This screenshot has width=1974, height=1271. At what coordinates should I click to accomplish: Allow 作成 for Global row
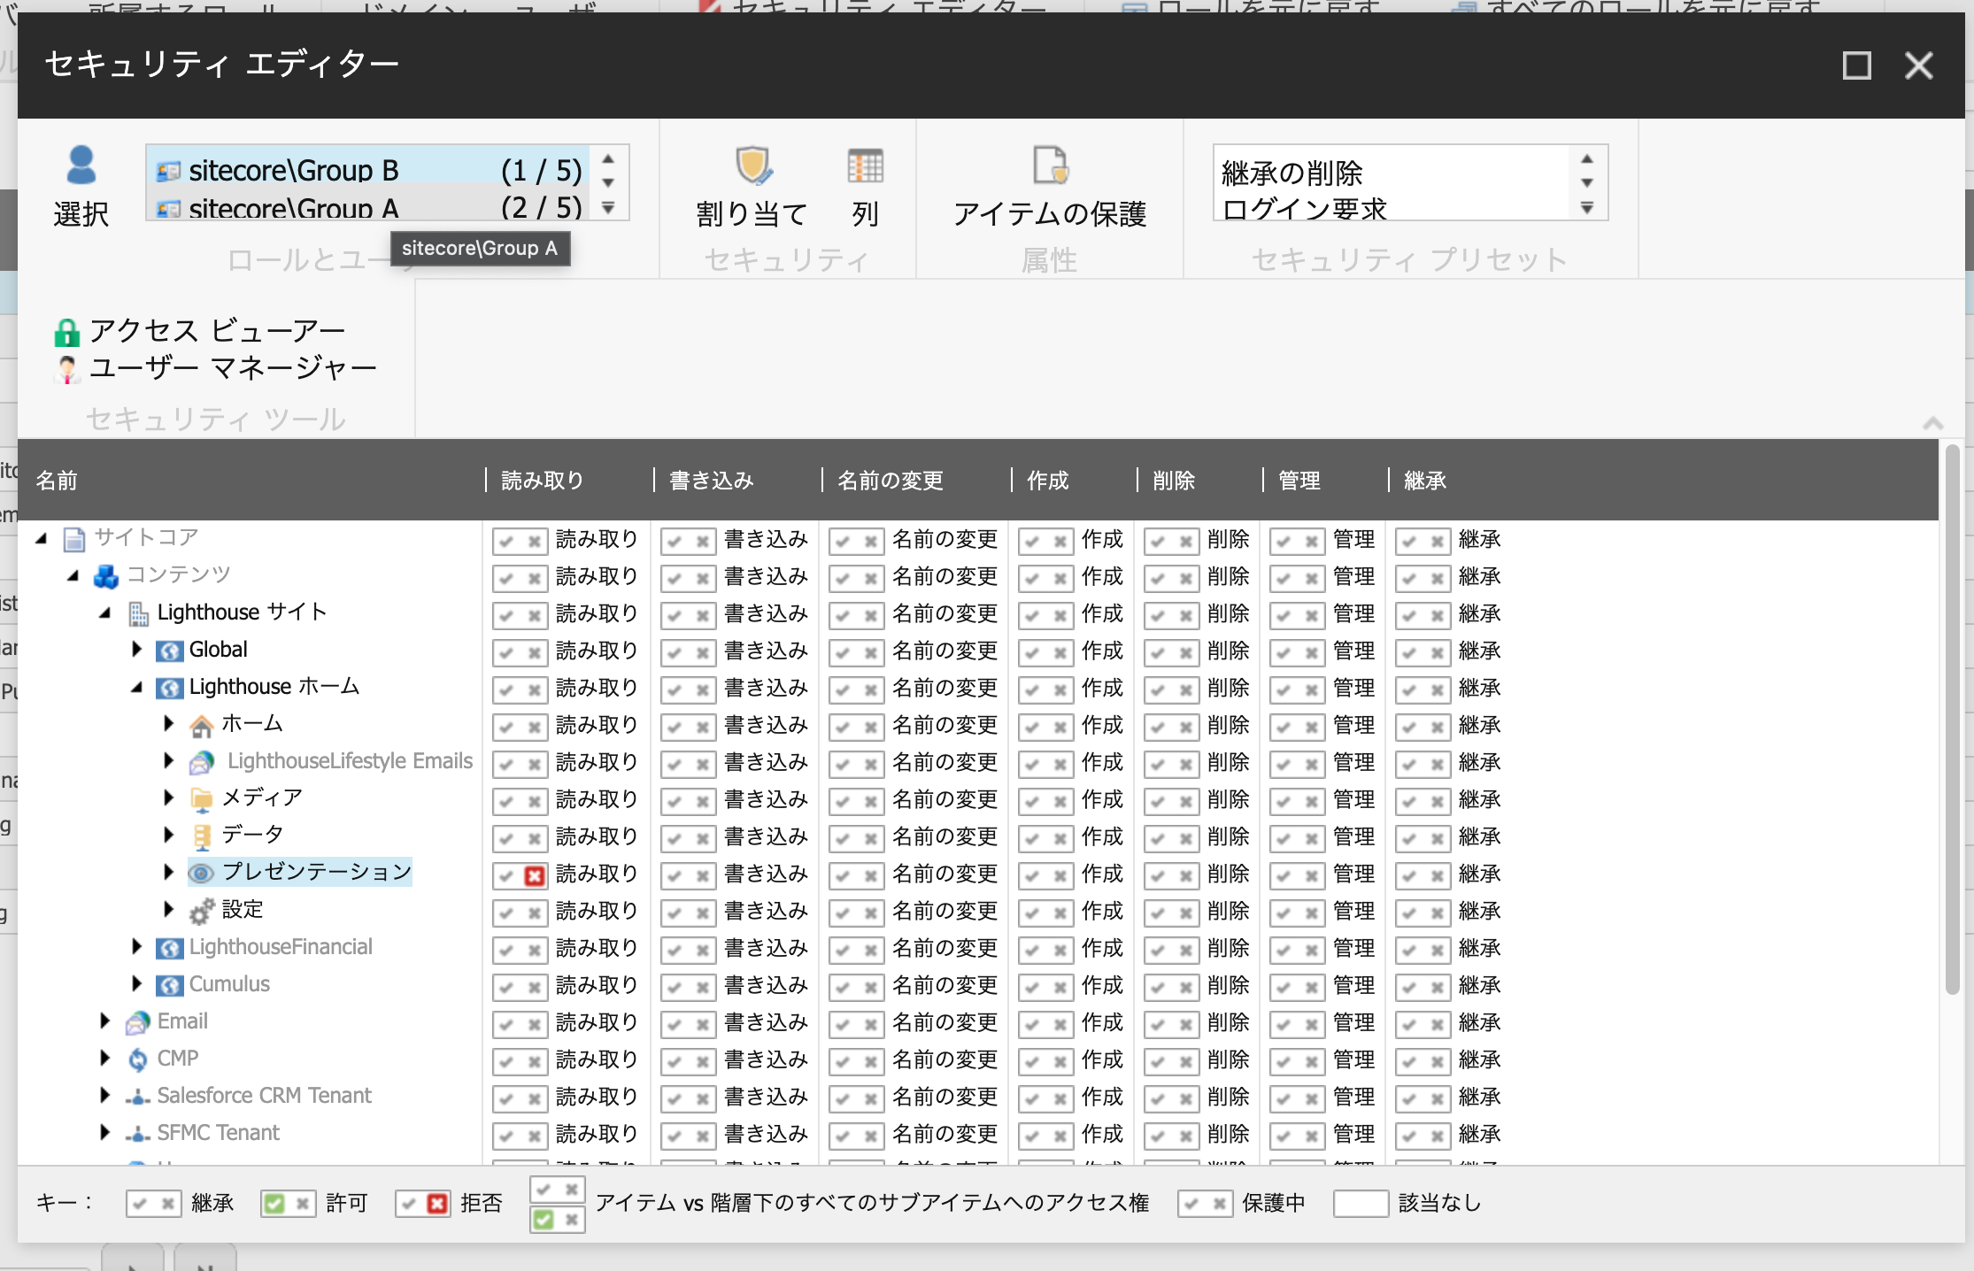tap(1032, 652)
